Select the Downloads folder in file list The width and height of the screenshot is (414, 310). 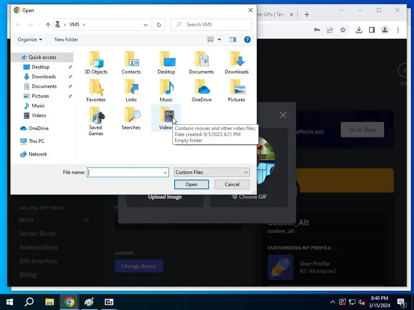point(237,63)
